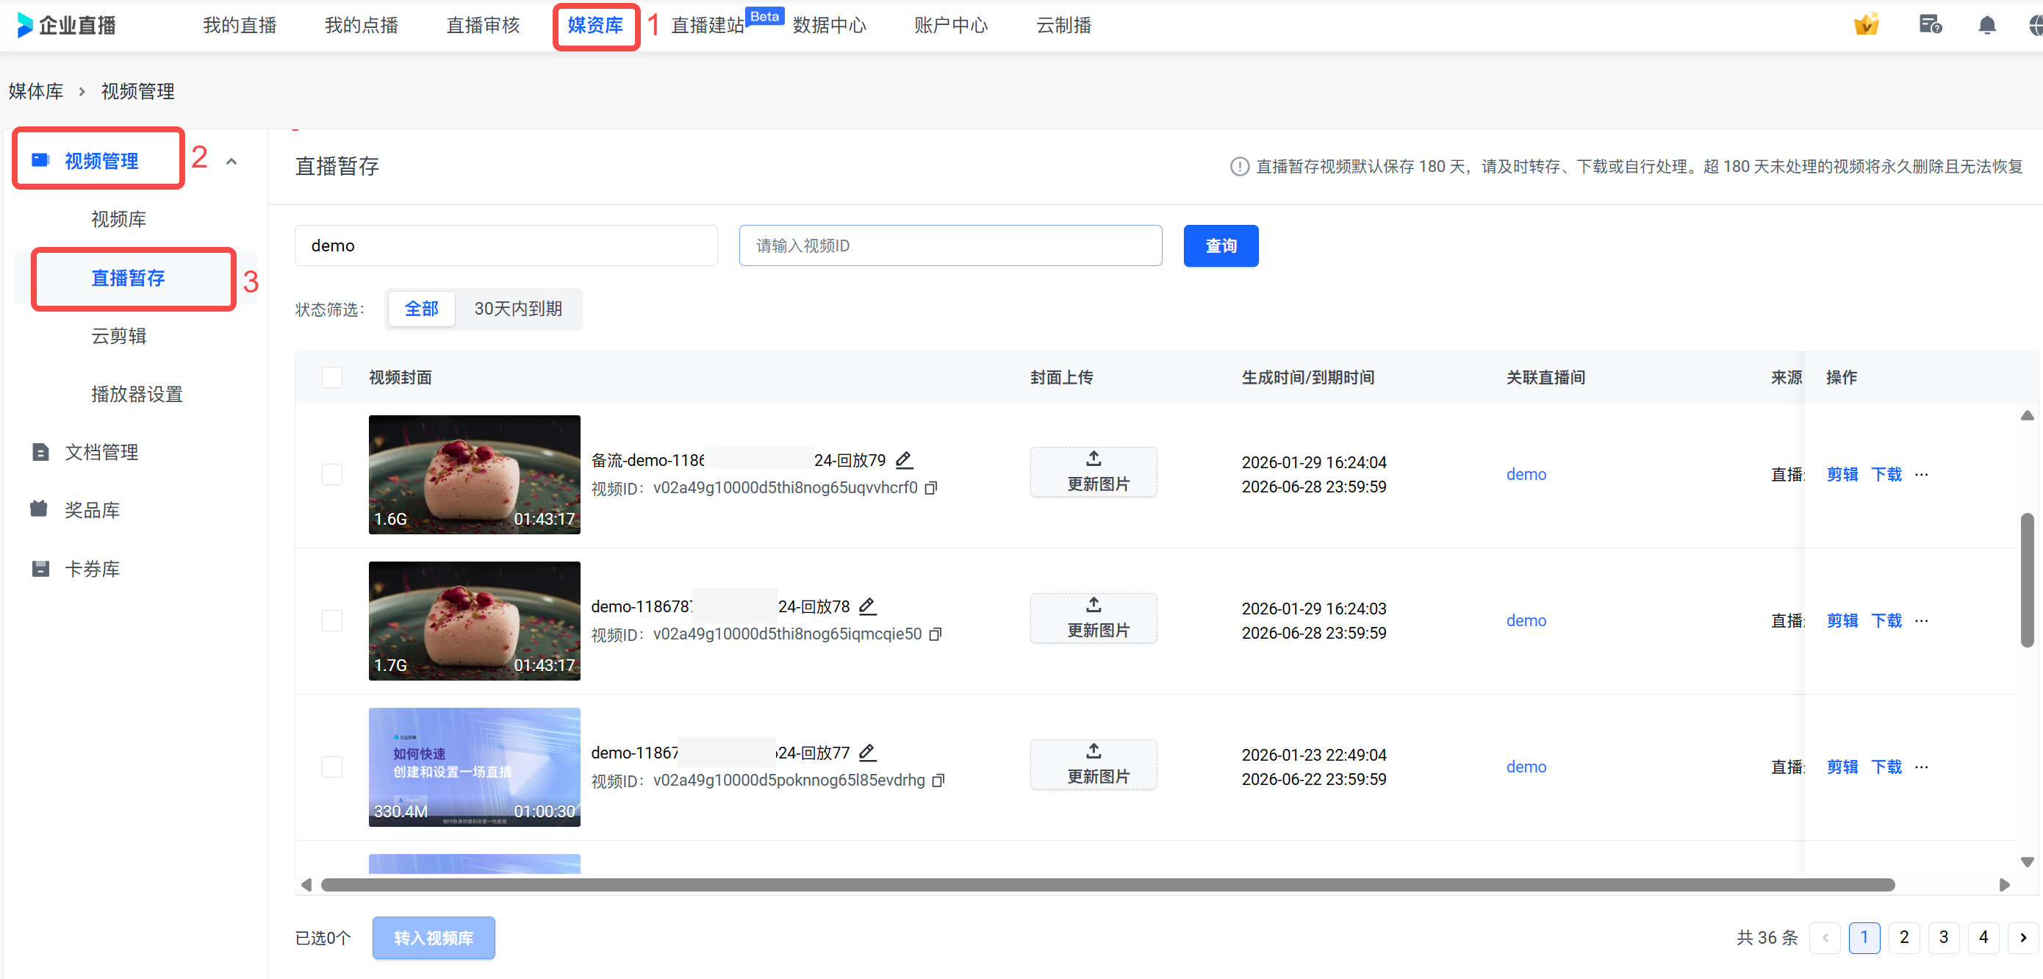
Task: Click 媒体库 in the breadcrumb
Action: click(x=36, y=91)
